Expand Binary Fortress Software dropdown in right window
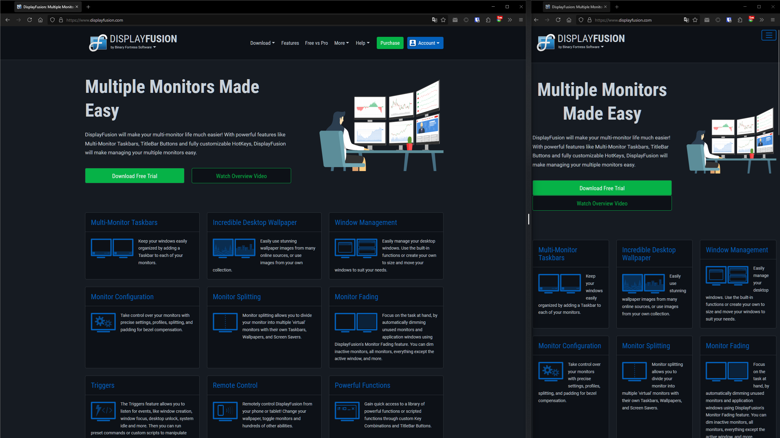 [x=581, y=47]
